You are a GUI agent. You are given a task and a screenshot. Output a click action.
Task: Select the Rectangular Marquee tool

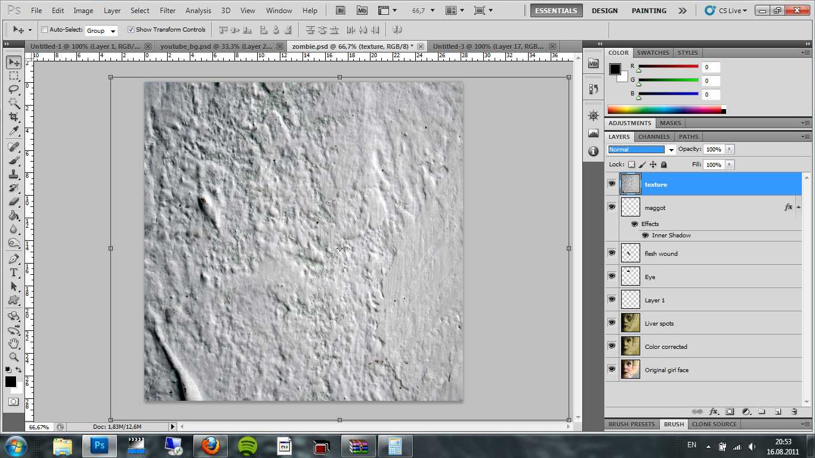tap(14, 76)
